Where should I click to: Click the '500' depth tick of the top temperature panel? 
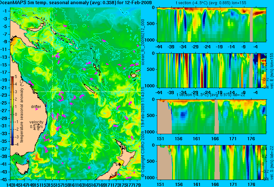pyautogui.click(x=151, y=24)
